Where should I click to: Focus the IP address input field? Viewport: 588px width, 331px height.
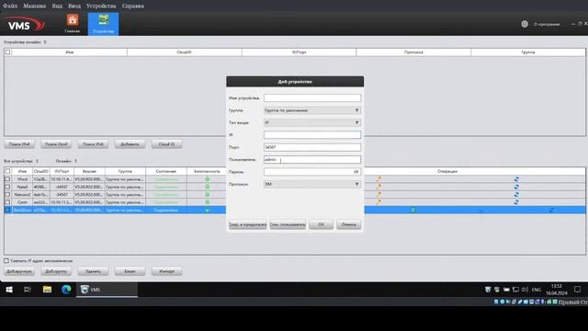[x=312, y=135]
